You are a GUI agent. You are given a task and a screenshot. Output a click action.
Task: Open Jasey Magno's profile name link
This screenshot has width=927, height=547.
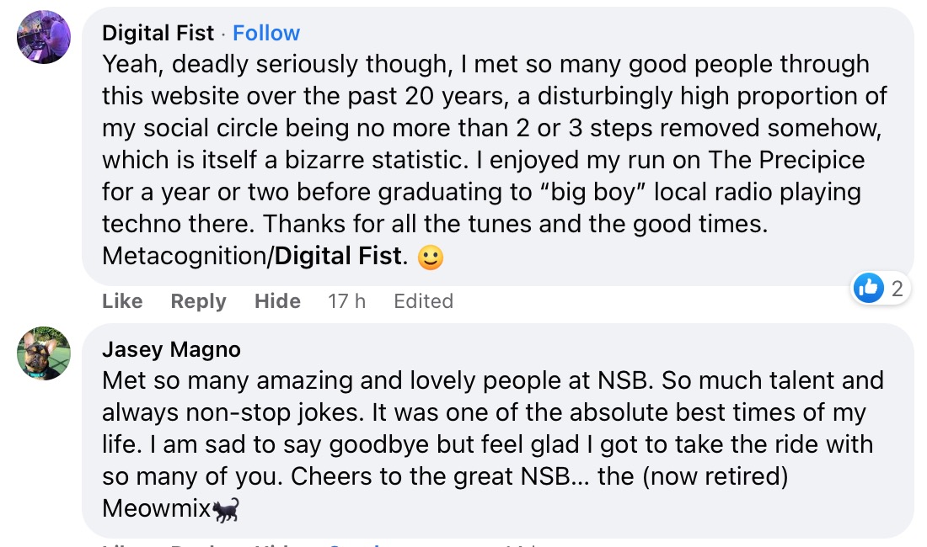click(x=171, y=349)
